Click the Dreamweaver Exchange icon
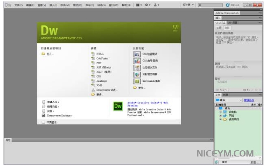Screen dimensions: 265x168 pos(43,115)
